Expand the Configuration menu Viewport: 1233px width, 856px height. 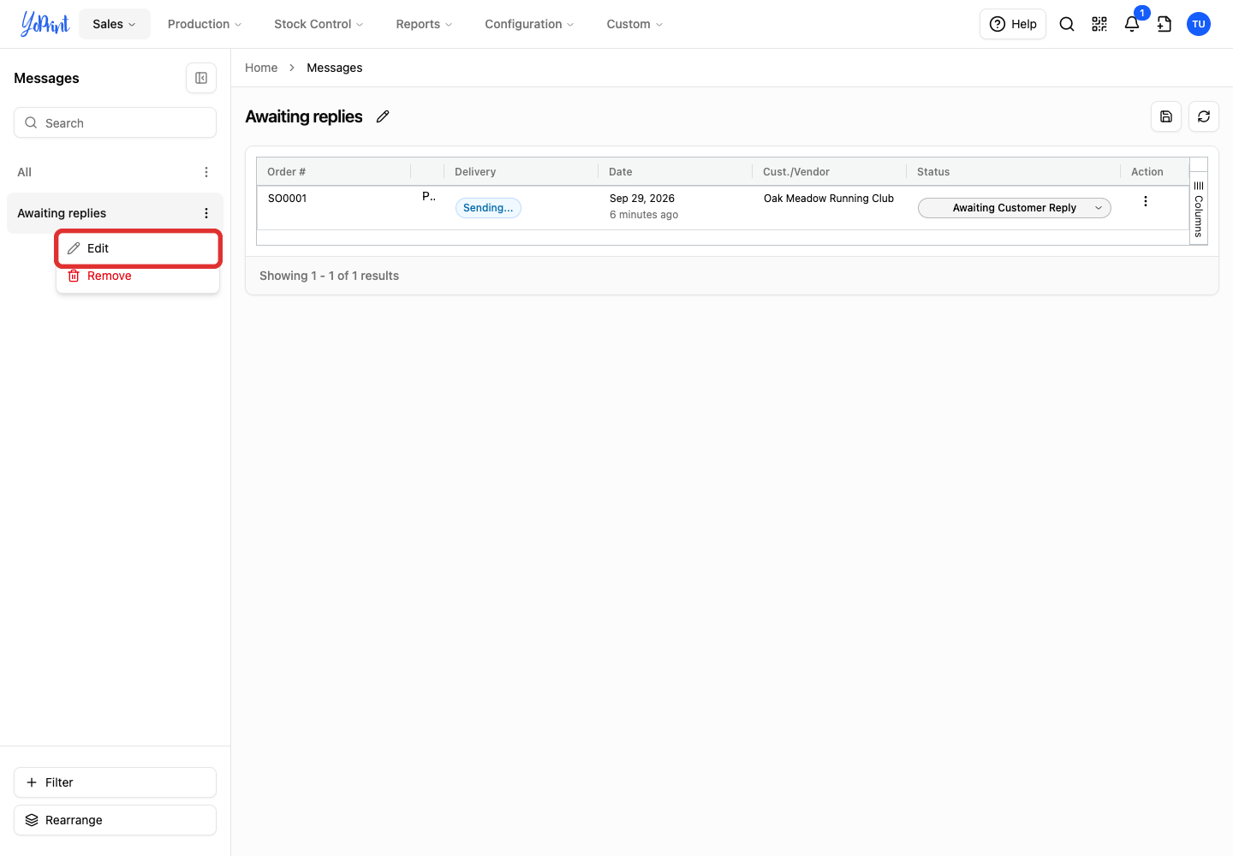[x=529, y=24]
